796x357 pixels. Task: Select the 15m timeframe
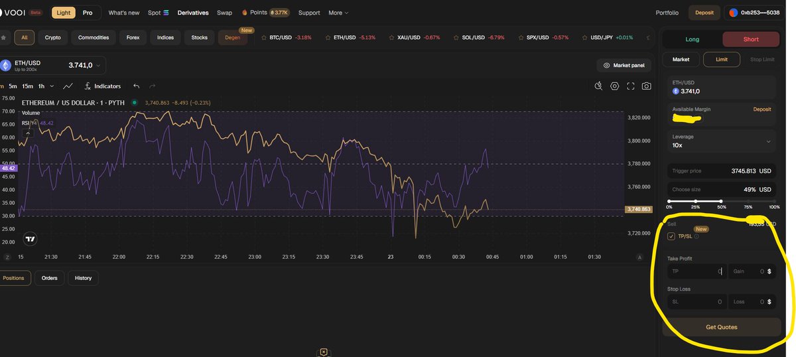28,86
